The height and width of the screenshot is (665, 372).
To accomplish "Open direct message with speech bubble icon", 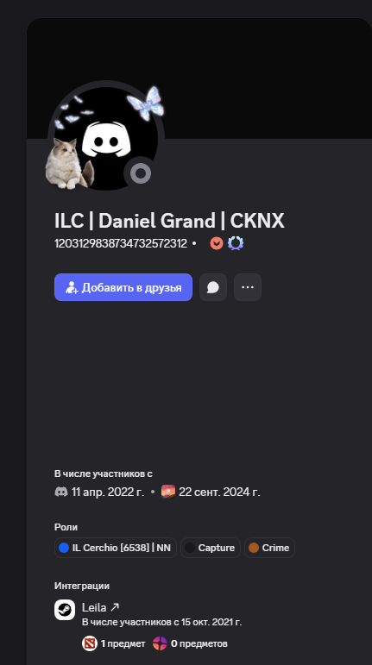I will tap(213, 287).
